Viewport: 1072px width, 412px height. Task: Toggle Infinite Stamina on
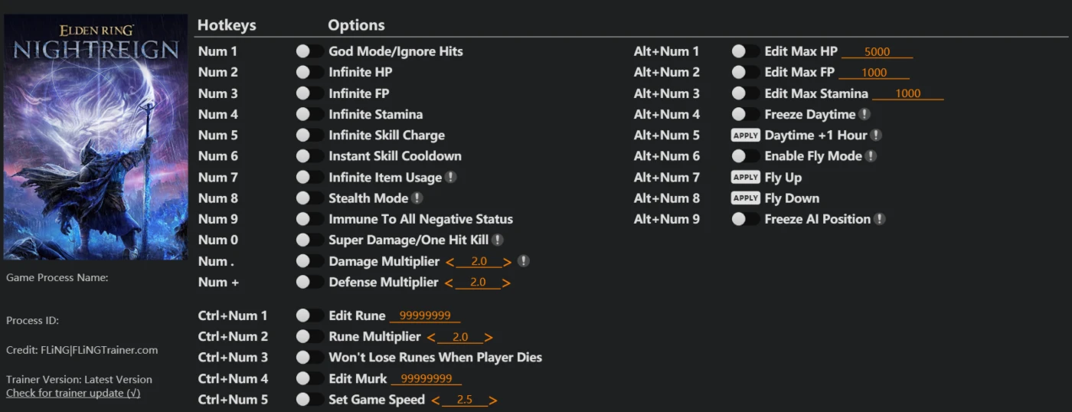(310, 114)
